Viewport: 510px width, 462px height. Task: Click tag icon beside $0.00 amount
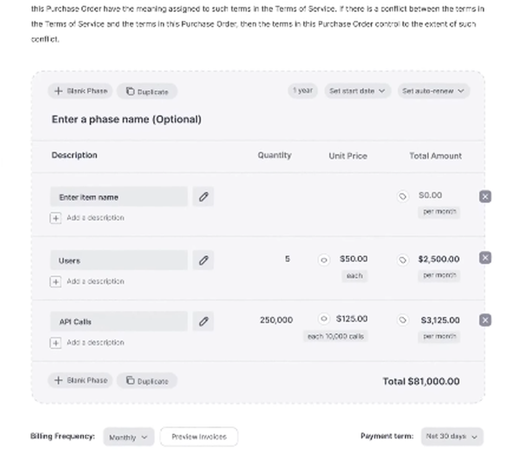tap(402, 196)
